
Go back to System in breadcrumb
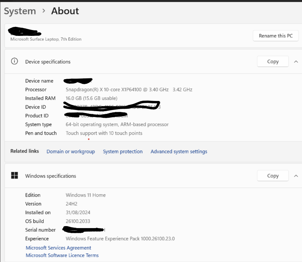tap(20, 11)
